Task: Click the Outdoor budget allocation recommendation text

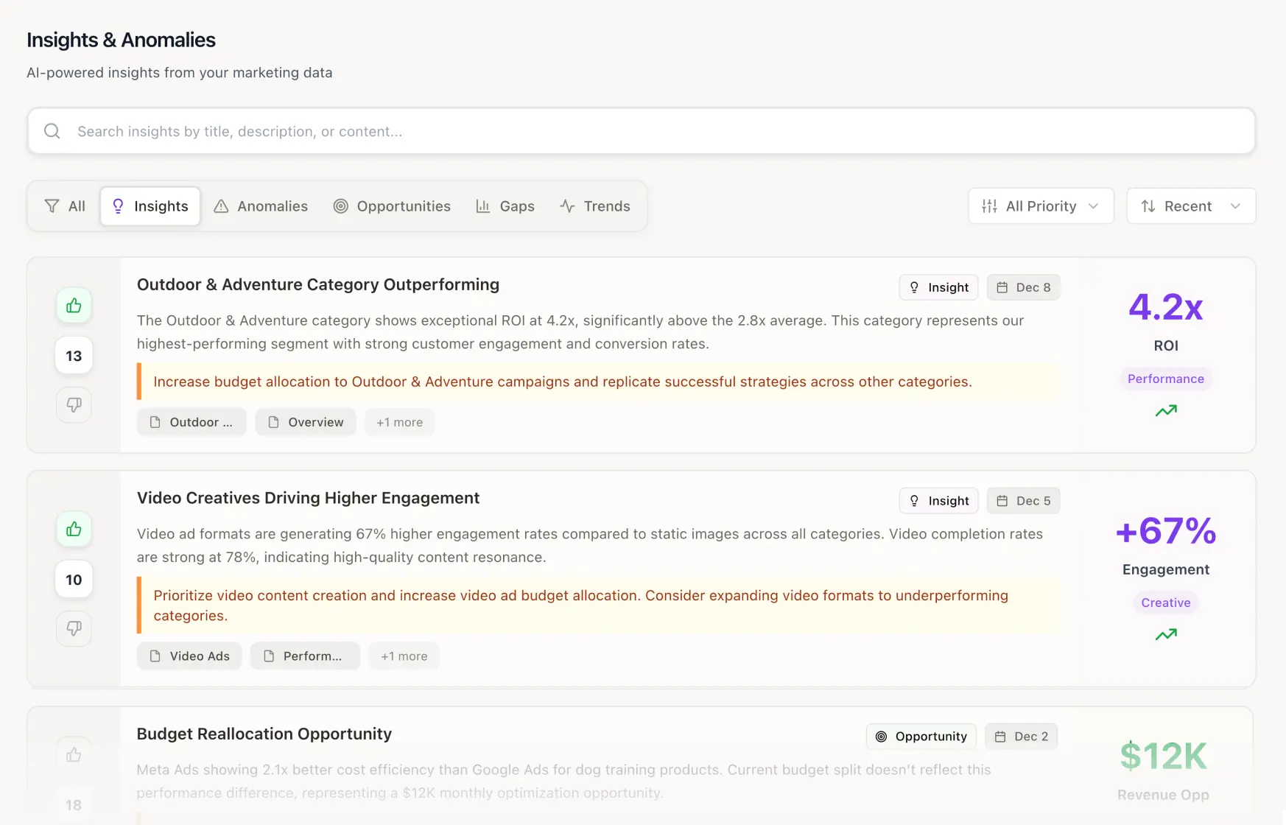Action: pyautogui.click(x=563, y=382)
